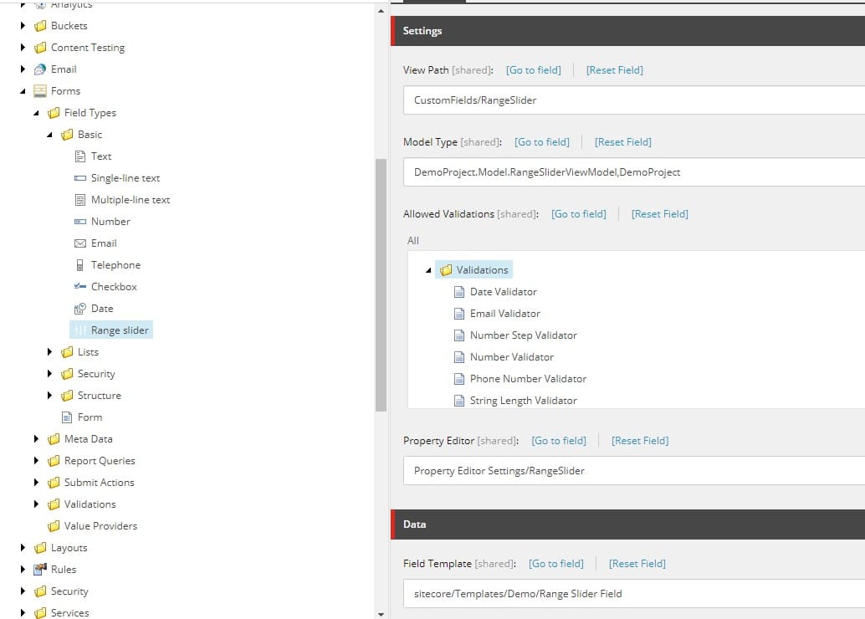Click the Forms node icon

(x=40, y=91)
